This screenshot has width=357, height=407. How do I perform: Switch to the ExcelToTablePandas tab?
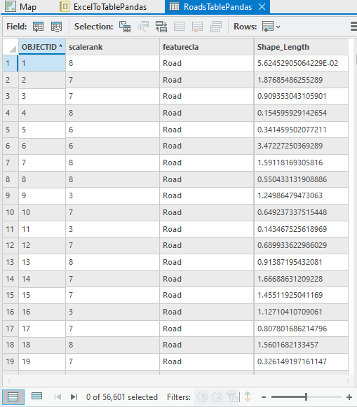pos(103,7)
